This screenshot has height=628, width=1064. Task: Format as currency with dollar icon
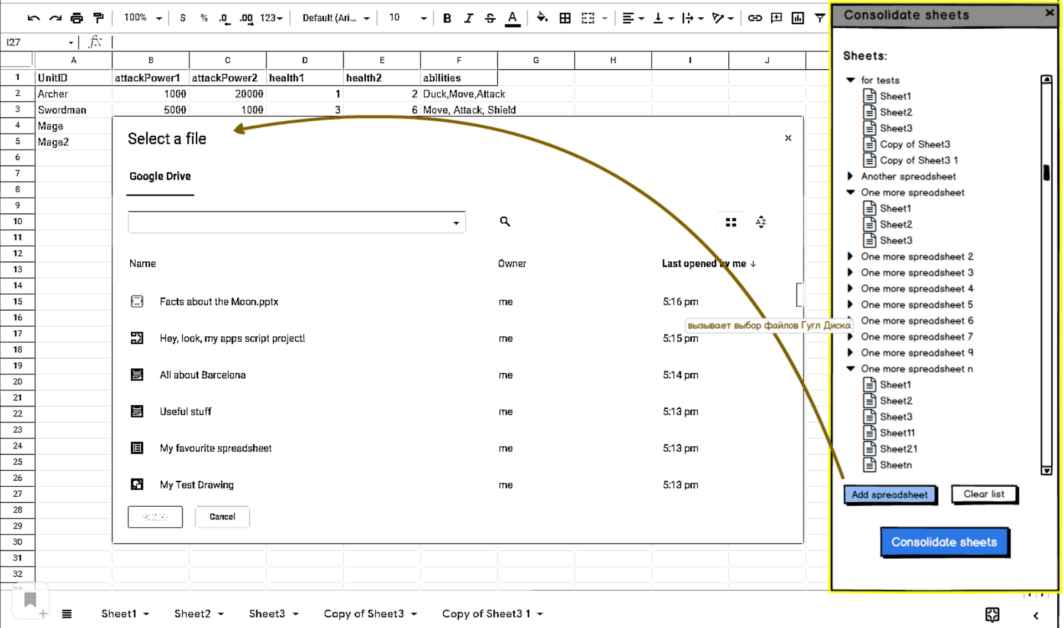coord(182,18)
